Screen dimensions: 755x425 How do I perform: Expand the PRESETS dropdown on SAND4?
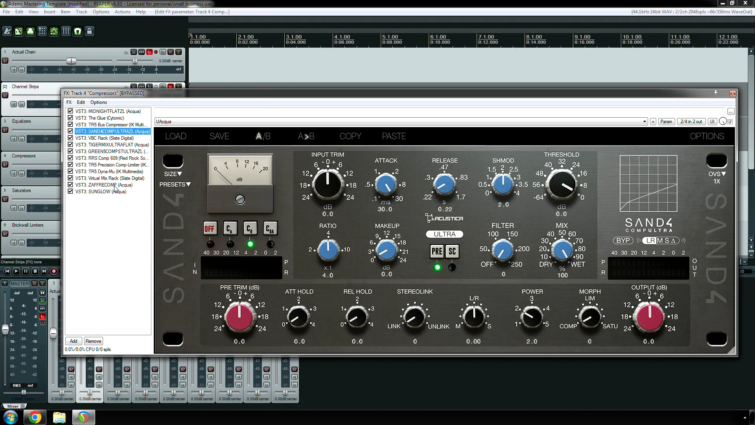pos(175,185)
